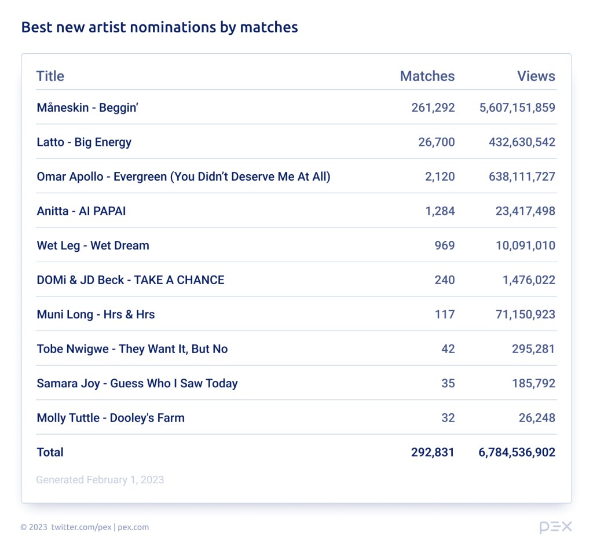This screenshot has width=593, height=547.
Task: Click the total matches value 292,831
Action: (433, 452)
